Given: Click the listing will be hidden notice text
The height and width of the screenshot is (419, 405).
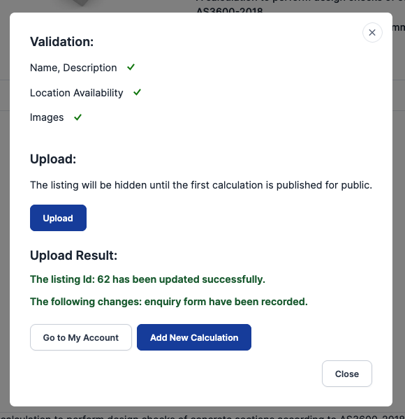Looking at the screenshot, I should click(201, 185).
